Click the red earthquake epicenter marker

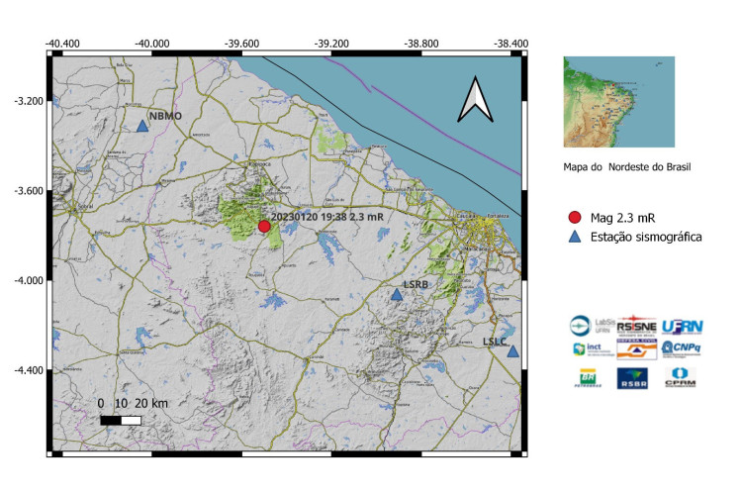coord(264,227)
